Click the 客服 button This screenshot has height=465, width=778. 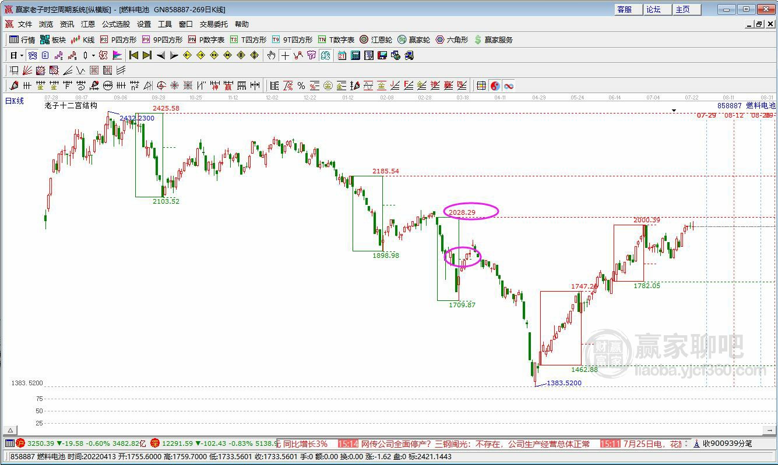(629, 9)
